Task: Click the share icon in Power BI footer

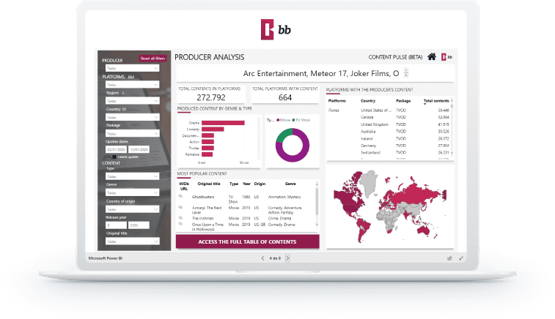Action: [x=449, y=258]
